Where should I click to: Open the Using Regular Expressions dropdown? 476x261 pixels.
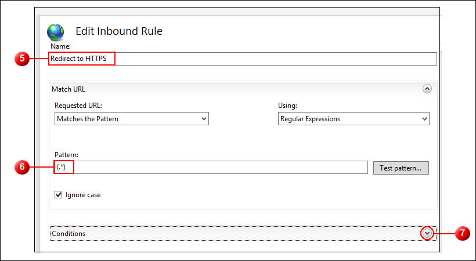coord(354,119)
